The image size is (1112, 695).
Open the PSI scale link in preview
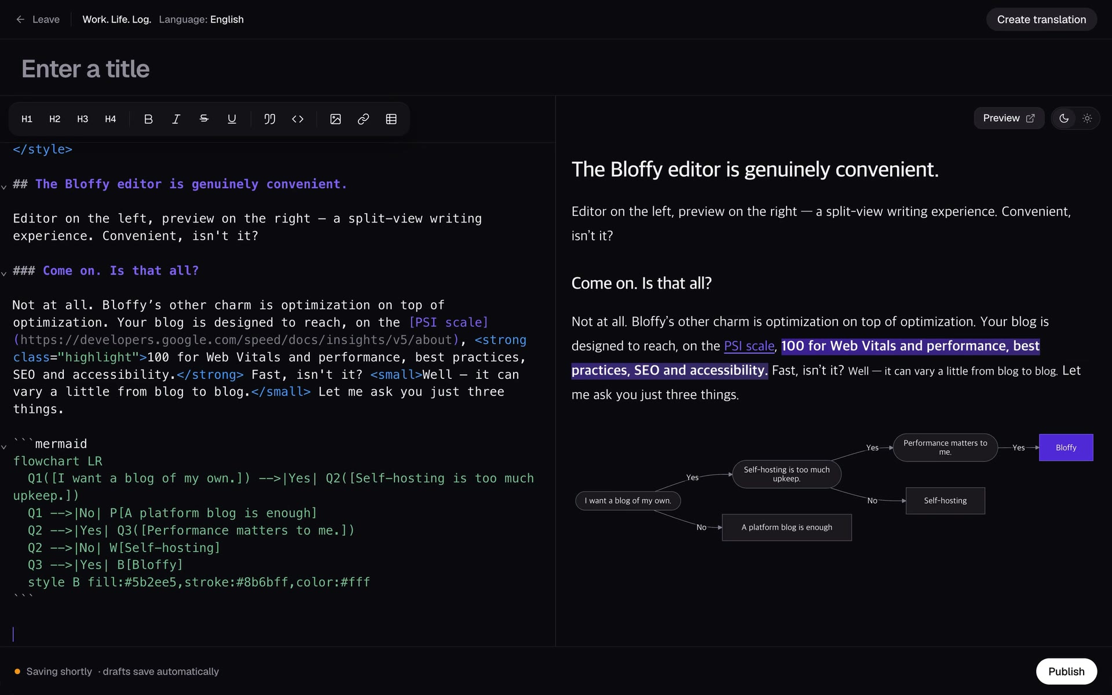[749, 346]
